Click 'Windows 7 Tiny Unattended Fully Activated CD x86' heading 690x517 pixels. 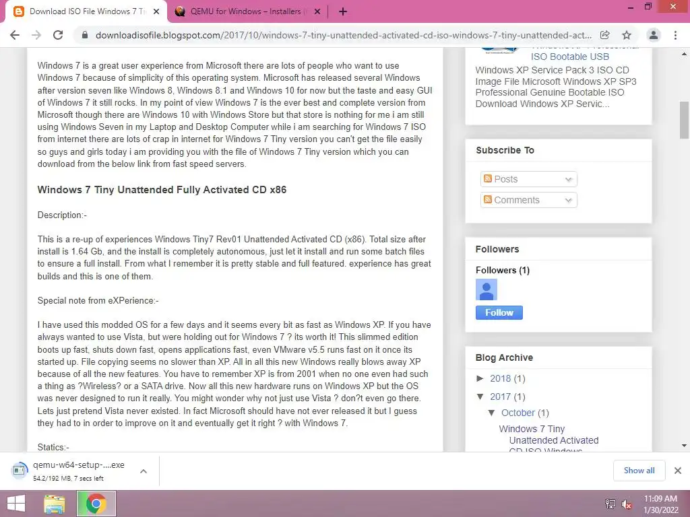point(162,190)
